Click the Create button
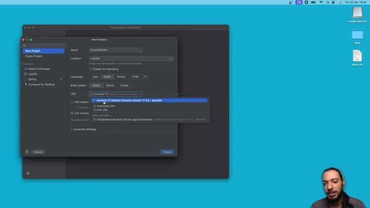370x208 pixels. tap(167, 152)
